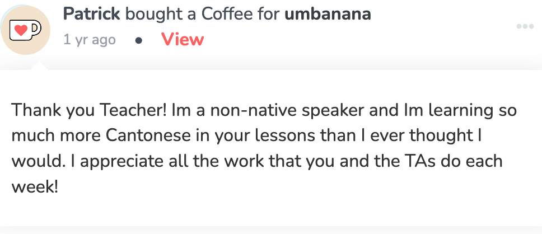Click the word 'appreciate' in the message
Image resolution: width=542 pixels, height=234 pixels.
tap(123, 162)
